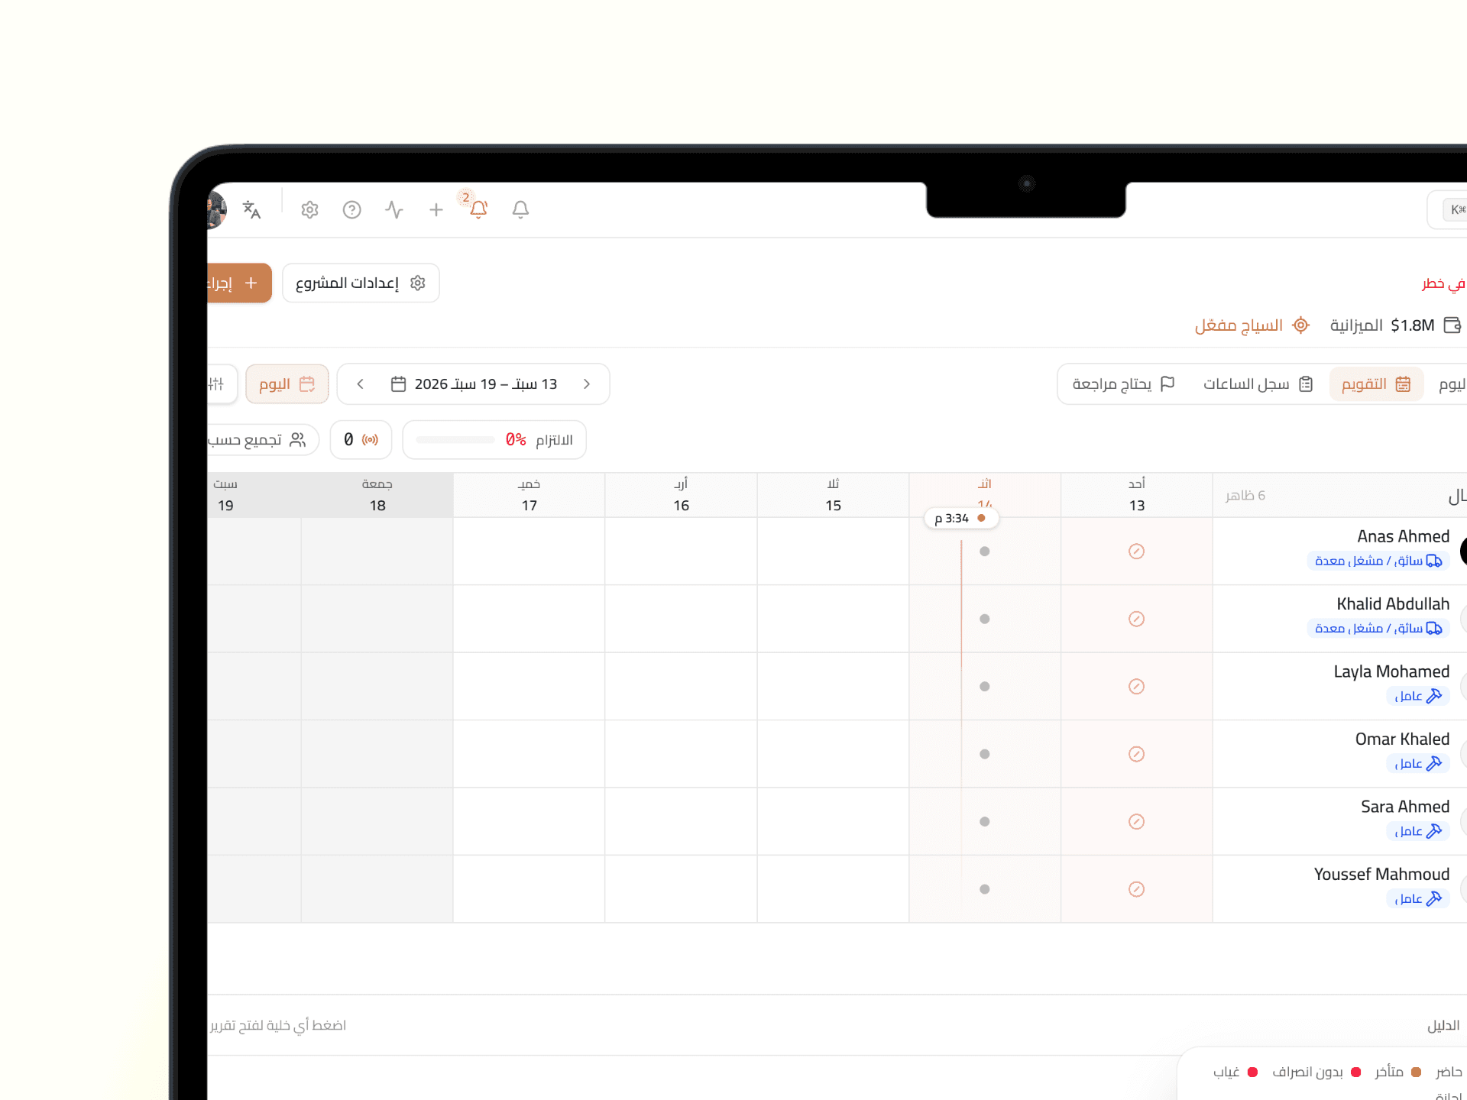The image size is (1467, 1100).
Task: Click the بدون انصراف legend entry
Action: 1316,1072
